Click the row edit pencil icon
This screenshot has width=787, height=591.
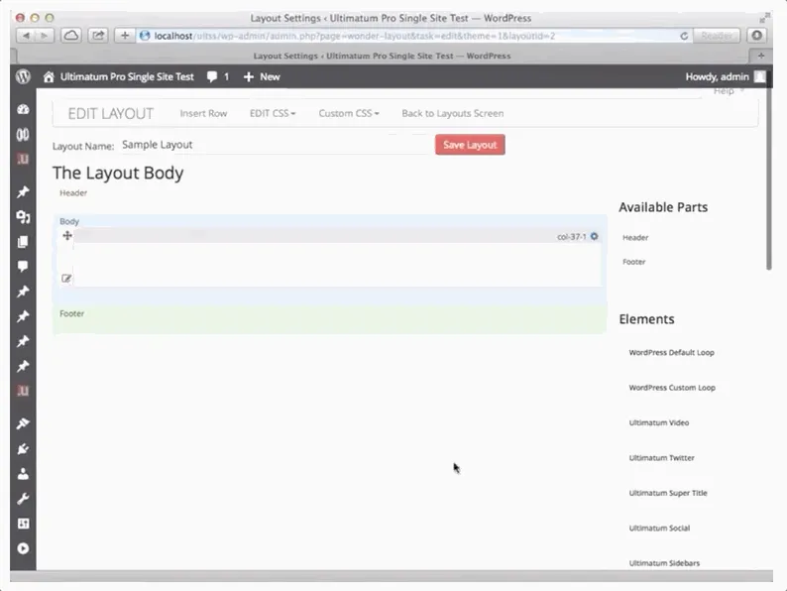[x=66, y=279]
